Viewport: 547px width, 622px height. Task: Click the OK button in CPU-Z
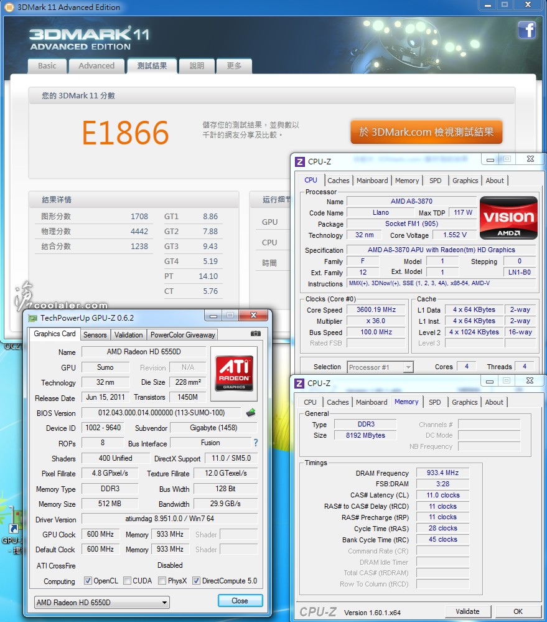518,611
